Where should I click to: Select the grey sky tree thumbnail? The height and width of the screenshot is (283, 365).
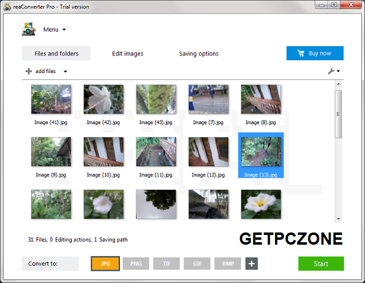pos(156,204)
